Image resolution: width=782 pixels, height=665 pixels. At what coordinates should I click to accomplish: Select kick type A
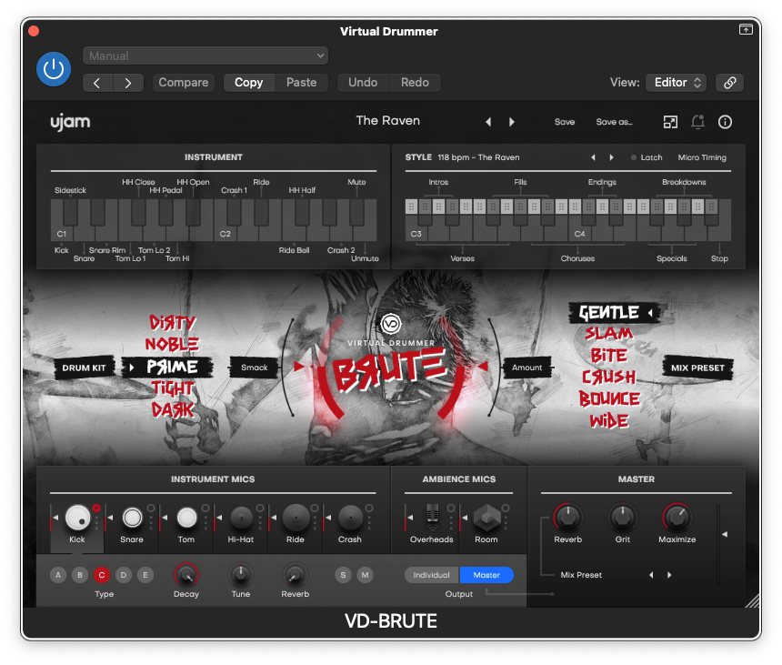coord(58,575)
